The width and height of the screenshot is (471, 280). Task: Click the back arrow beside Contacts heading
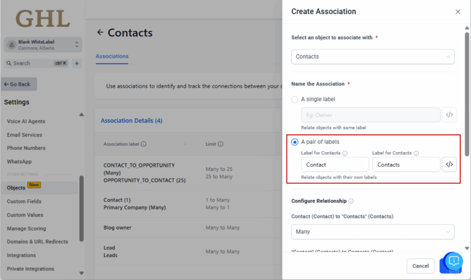[100, 33]
